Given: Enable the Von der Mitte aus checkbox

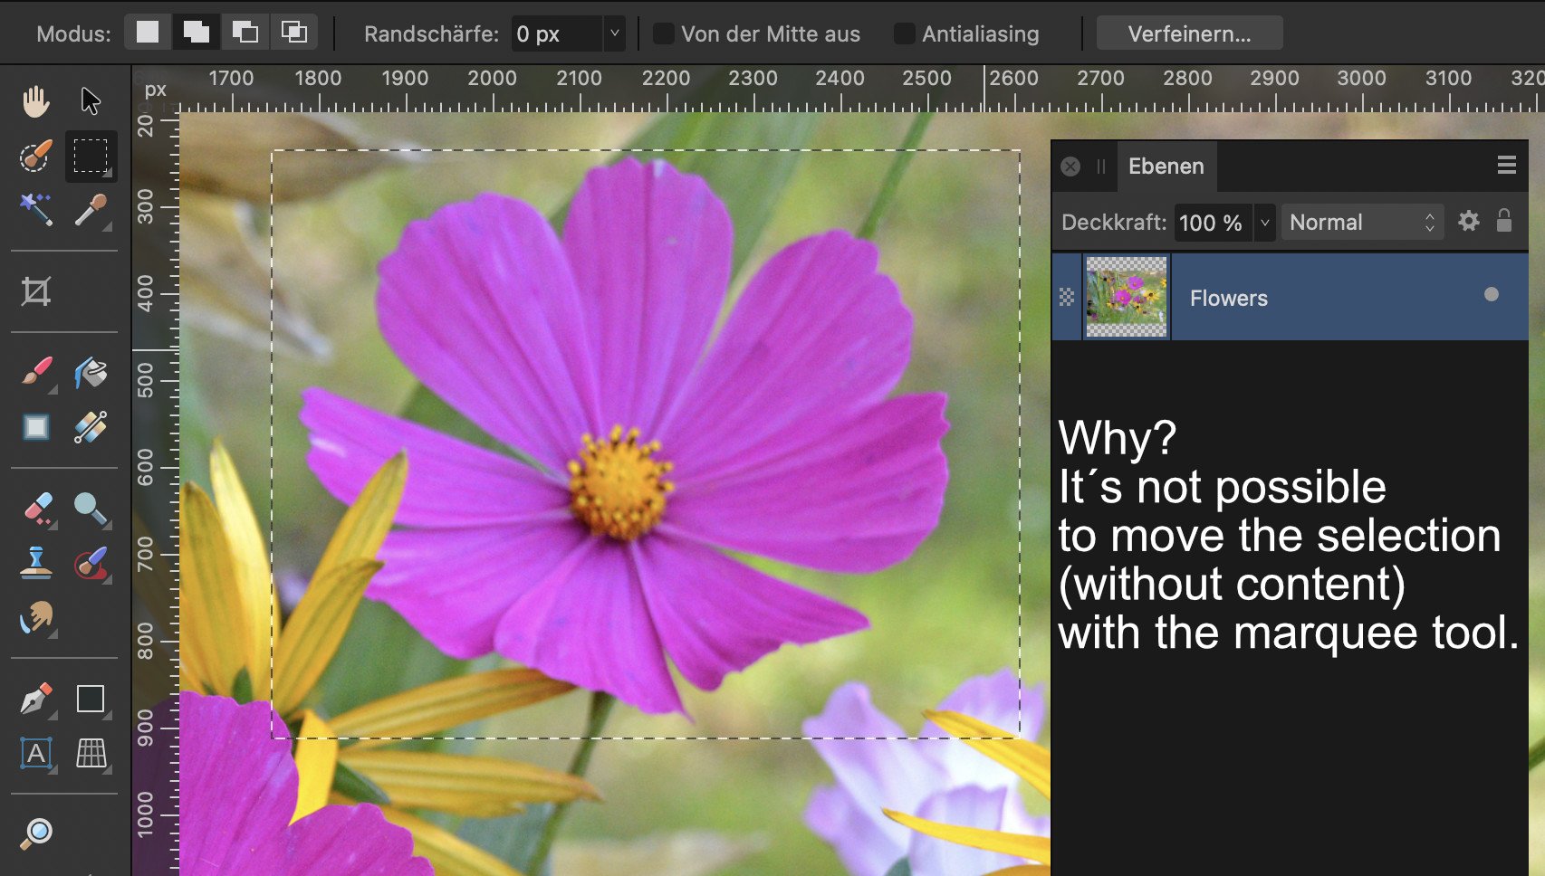Looking at the screenshot, I should tap(663, 33).
